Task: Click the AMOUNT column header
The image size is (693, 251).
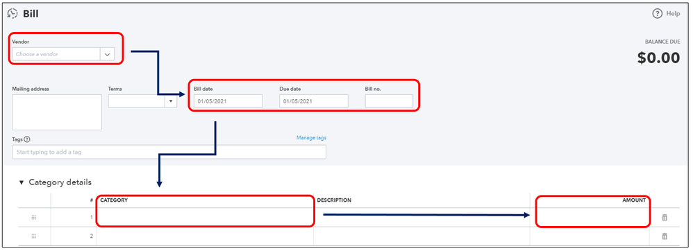Action: coord(634,200)
